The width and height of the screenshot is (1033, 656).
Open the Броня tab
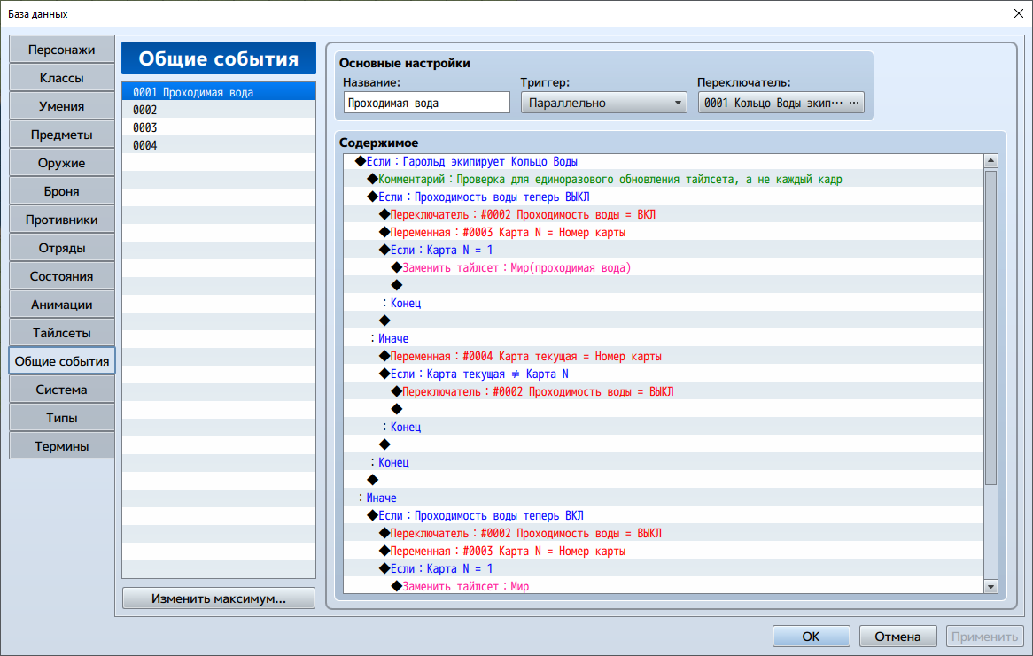(x=61, y=191)
